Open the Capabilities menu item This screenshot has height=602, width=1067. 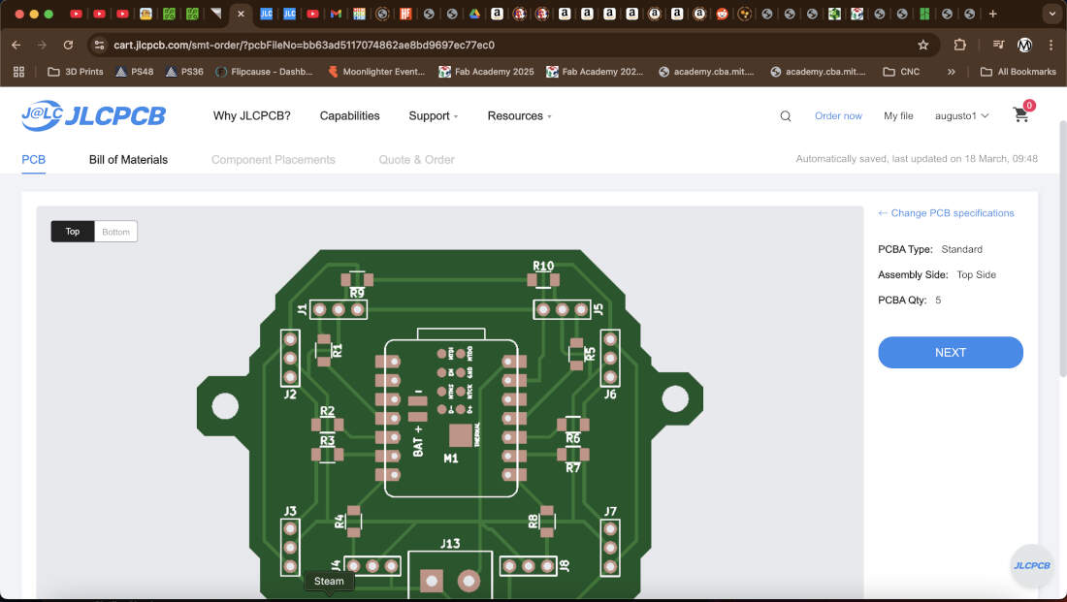(x=350, y=115)
